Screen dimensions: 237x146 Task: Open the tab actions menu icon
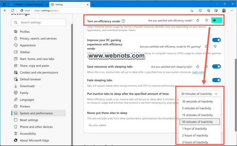coord(4,4)
